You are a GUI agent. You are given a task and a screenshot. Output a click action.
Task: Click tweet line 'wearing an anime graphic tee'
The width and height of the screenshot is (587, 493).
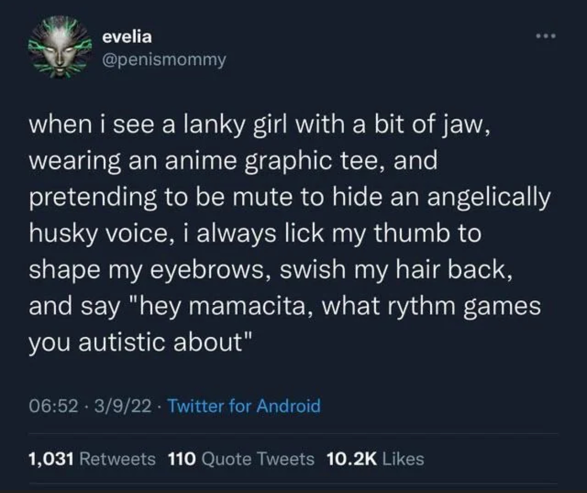pyautogui.click(x=233, y=161)
